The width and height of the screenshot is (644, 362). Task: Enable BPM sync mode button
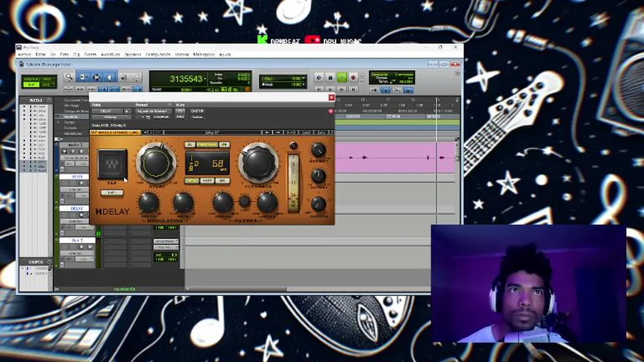(x=192, y=180)
